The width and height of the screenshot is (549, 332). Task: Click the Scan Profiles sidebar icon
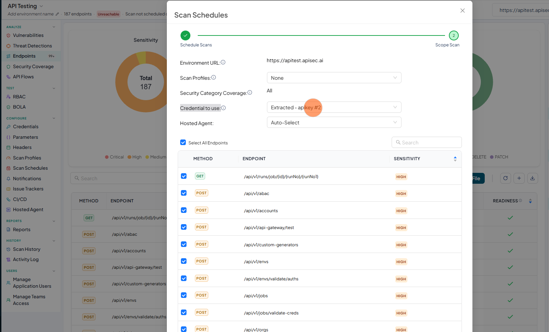[x=8, y=158]
